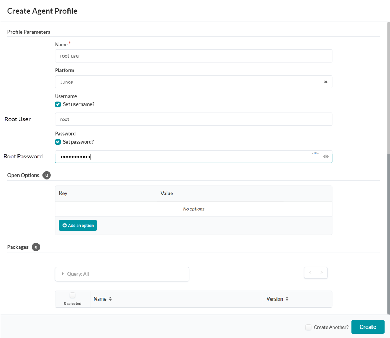Go to next packages page
The width and height of the screenshot is (390, 338).
coord(321,273)
